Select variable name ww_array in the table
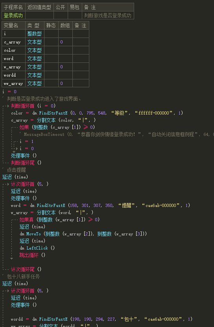 (x=13, y=83)
